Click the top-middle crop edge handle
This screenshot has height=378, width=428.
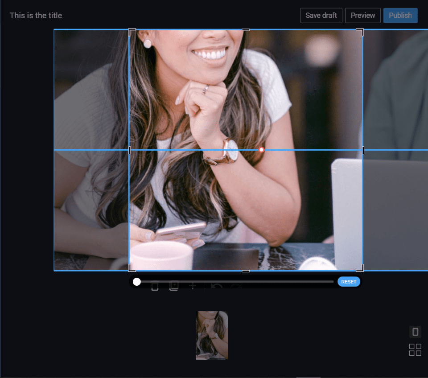tap(246, 30)
